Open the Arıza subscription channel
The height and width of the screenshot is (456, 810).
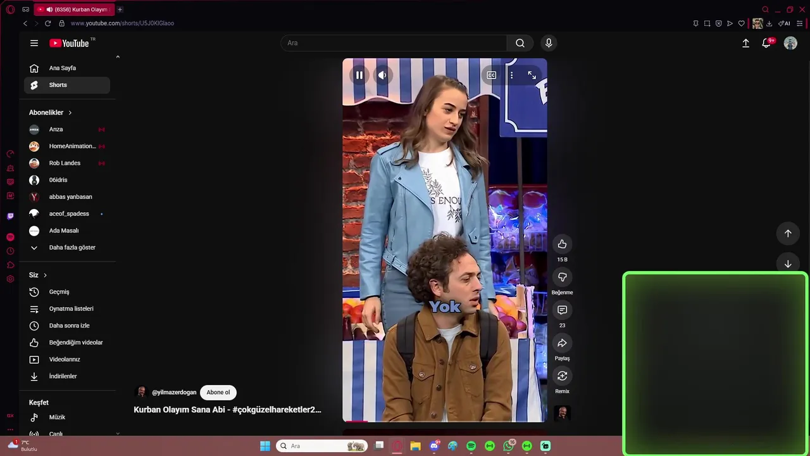point(67,129)
